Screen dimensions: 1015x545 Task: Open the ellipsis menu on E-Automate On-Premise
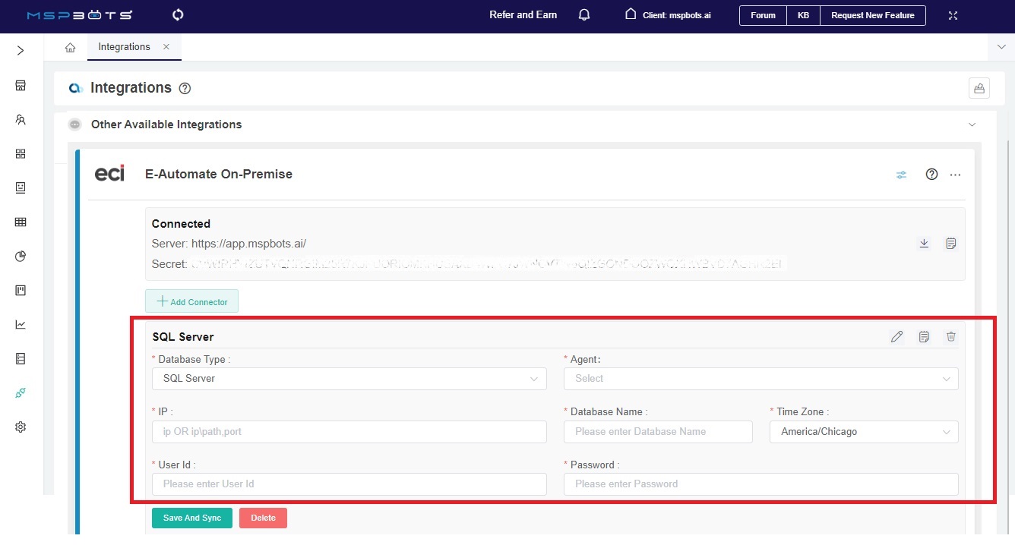[x=955, y=175]
